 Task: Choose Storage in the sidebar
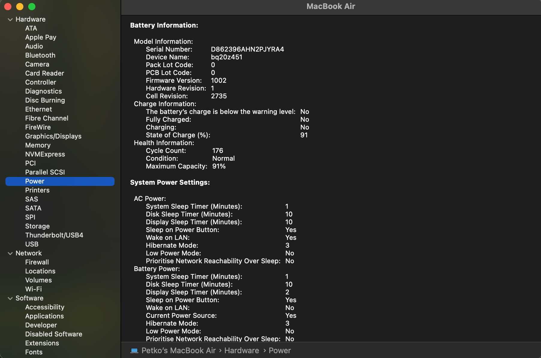click(37, 226)
